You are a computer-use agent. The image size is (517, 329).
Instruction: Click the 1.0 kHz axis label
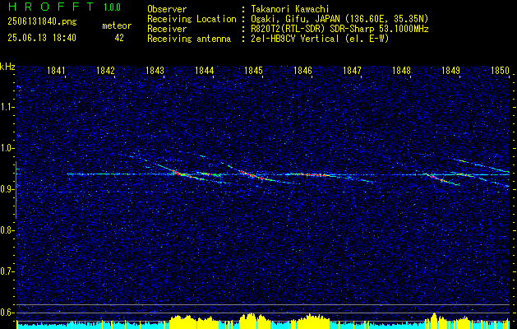[7, 148]
